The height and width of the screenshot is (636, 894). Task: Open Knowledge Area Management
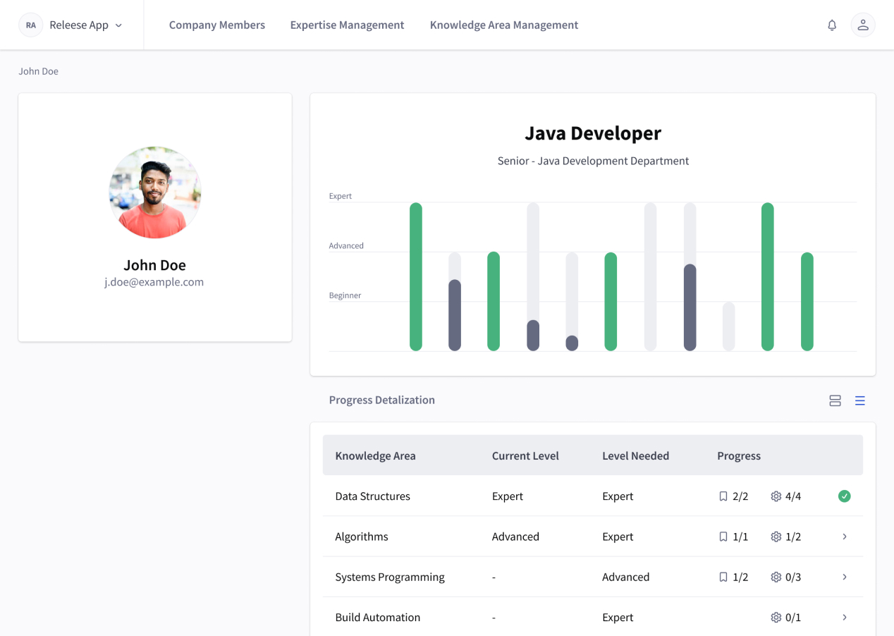click(504, 25)
